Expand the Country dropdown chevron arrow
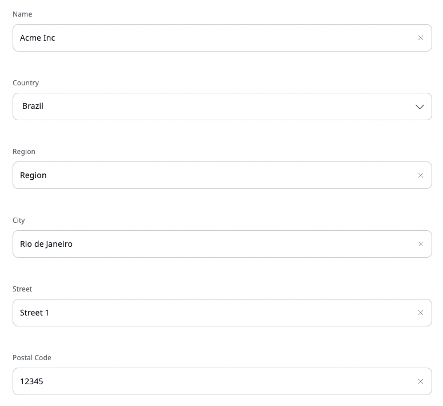This screenshot has width=443, height=406. pos(420,107)
